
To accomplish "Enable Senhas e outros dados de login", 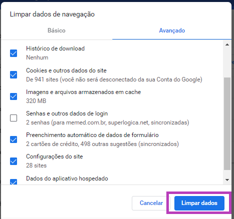I will (14, 118).
